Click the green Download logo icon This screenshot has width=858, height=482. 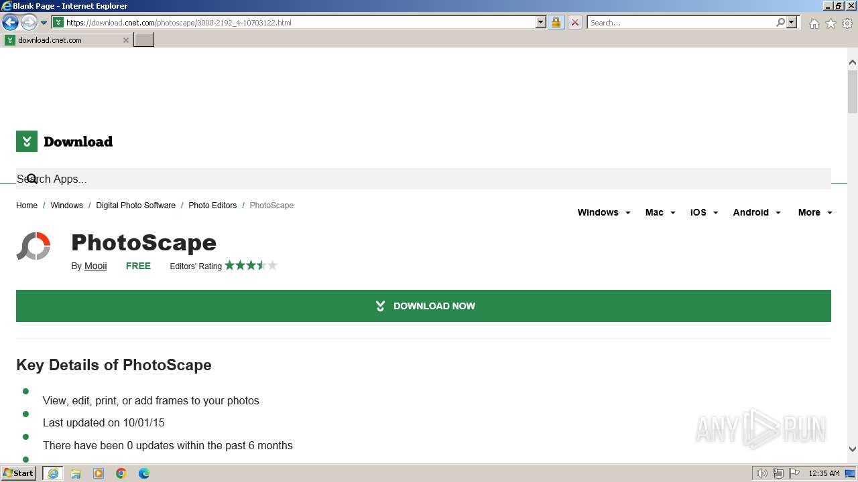point(27,141)
